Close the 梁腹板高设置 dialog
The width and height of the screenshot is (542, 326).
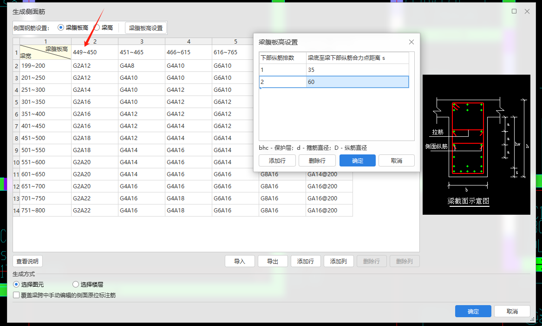click(411, 42)
